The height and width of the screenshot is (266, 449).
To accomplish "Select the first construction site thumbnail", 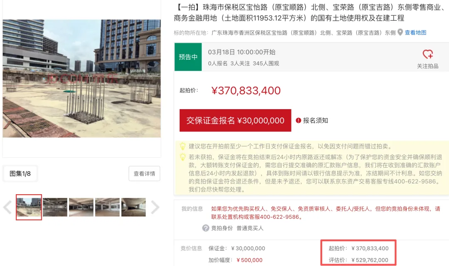I will click(29, 207).
